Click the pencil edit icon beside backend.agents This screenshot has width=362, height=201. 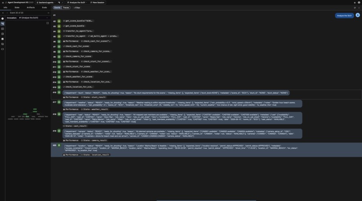[x=62, y=3]
